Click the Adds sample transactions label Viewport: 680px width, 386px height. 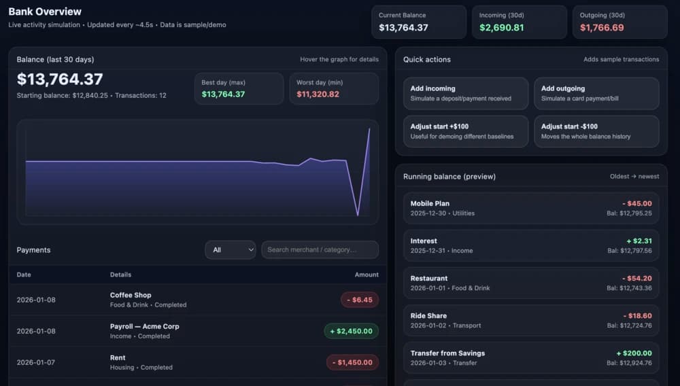click(621, 59)
